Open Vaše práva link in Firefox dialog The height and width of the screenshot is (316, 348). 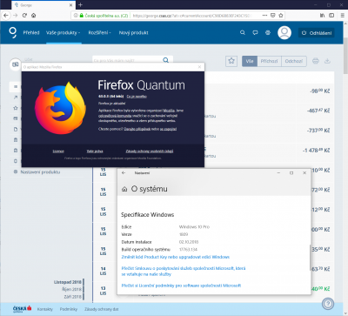point(95,151)
